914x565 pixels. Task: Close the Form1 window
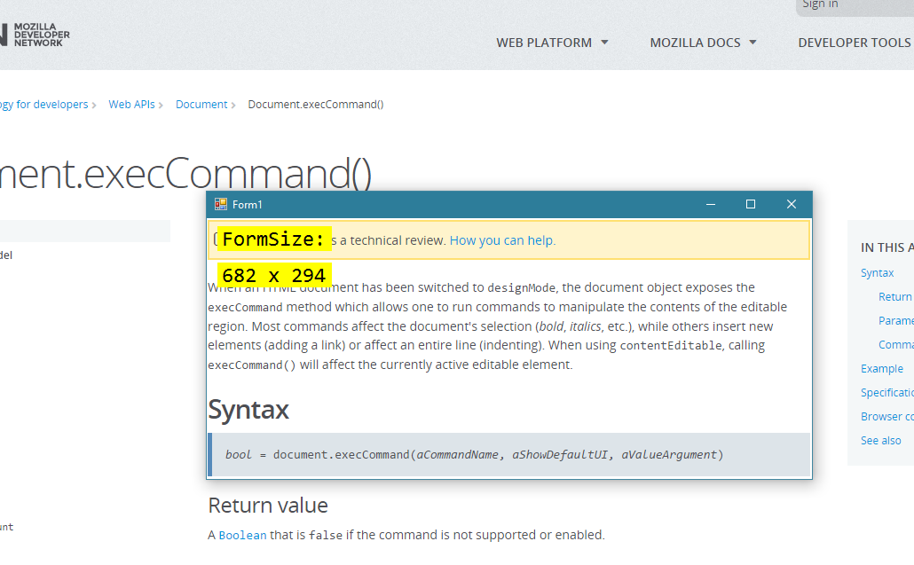pyautogui.click(x=791, y=204)
